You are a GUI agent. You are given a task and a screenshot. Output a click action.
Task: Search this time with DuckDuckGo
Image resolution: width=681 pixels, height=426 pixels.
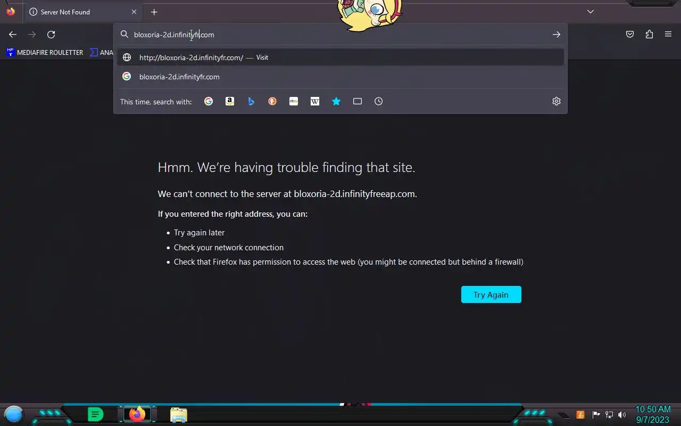[272, 101]
